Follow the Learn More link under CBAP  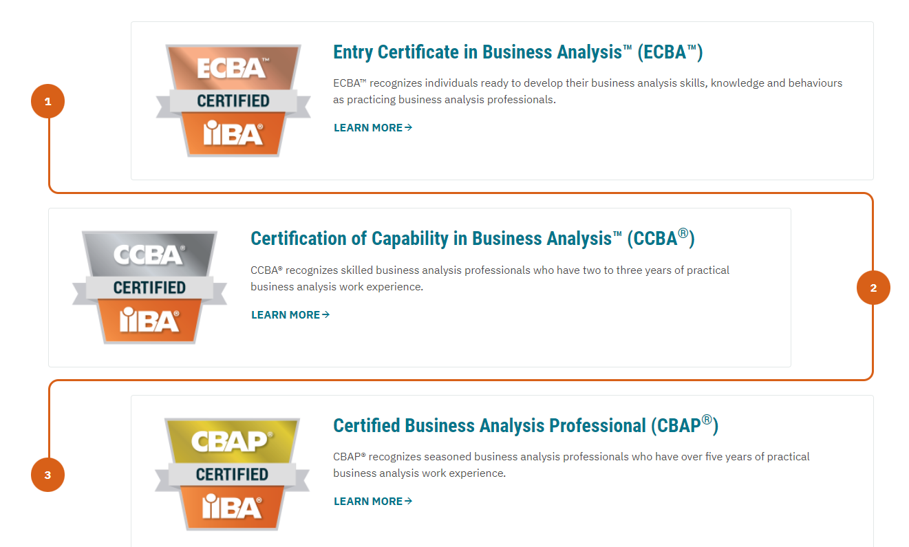pos(373,502)
